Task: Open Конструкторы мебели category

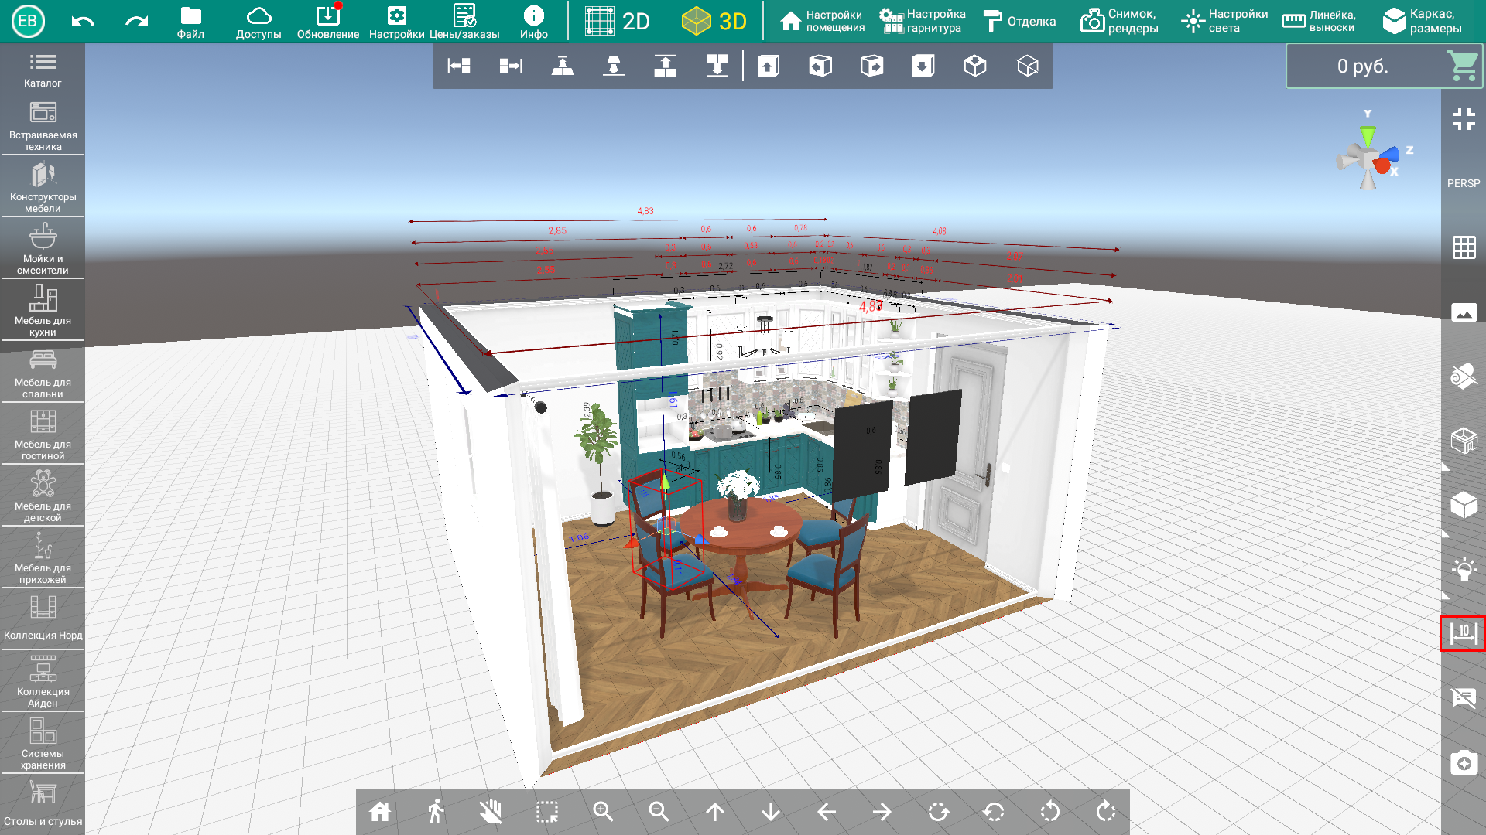Action: click(43, 188)
